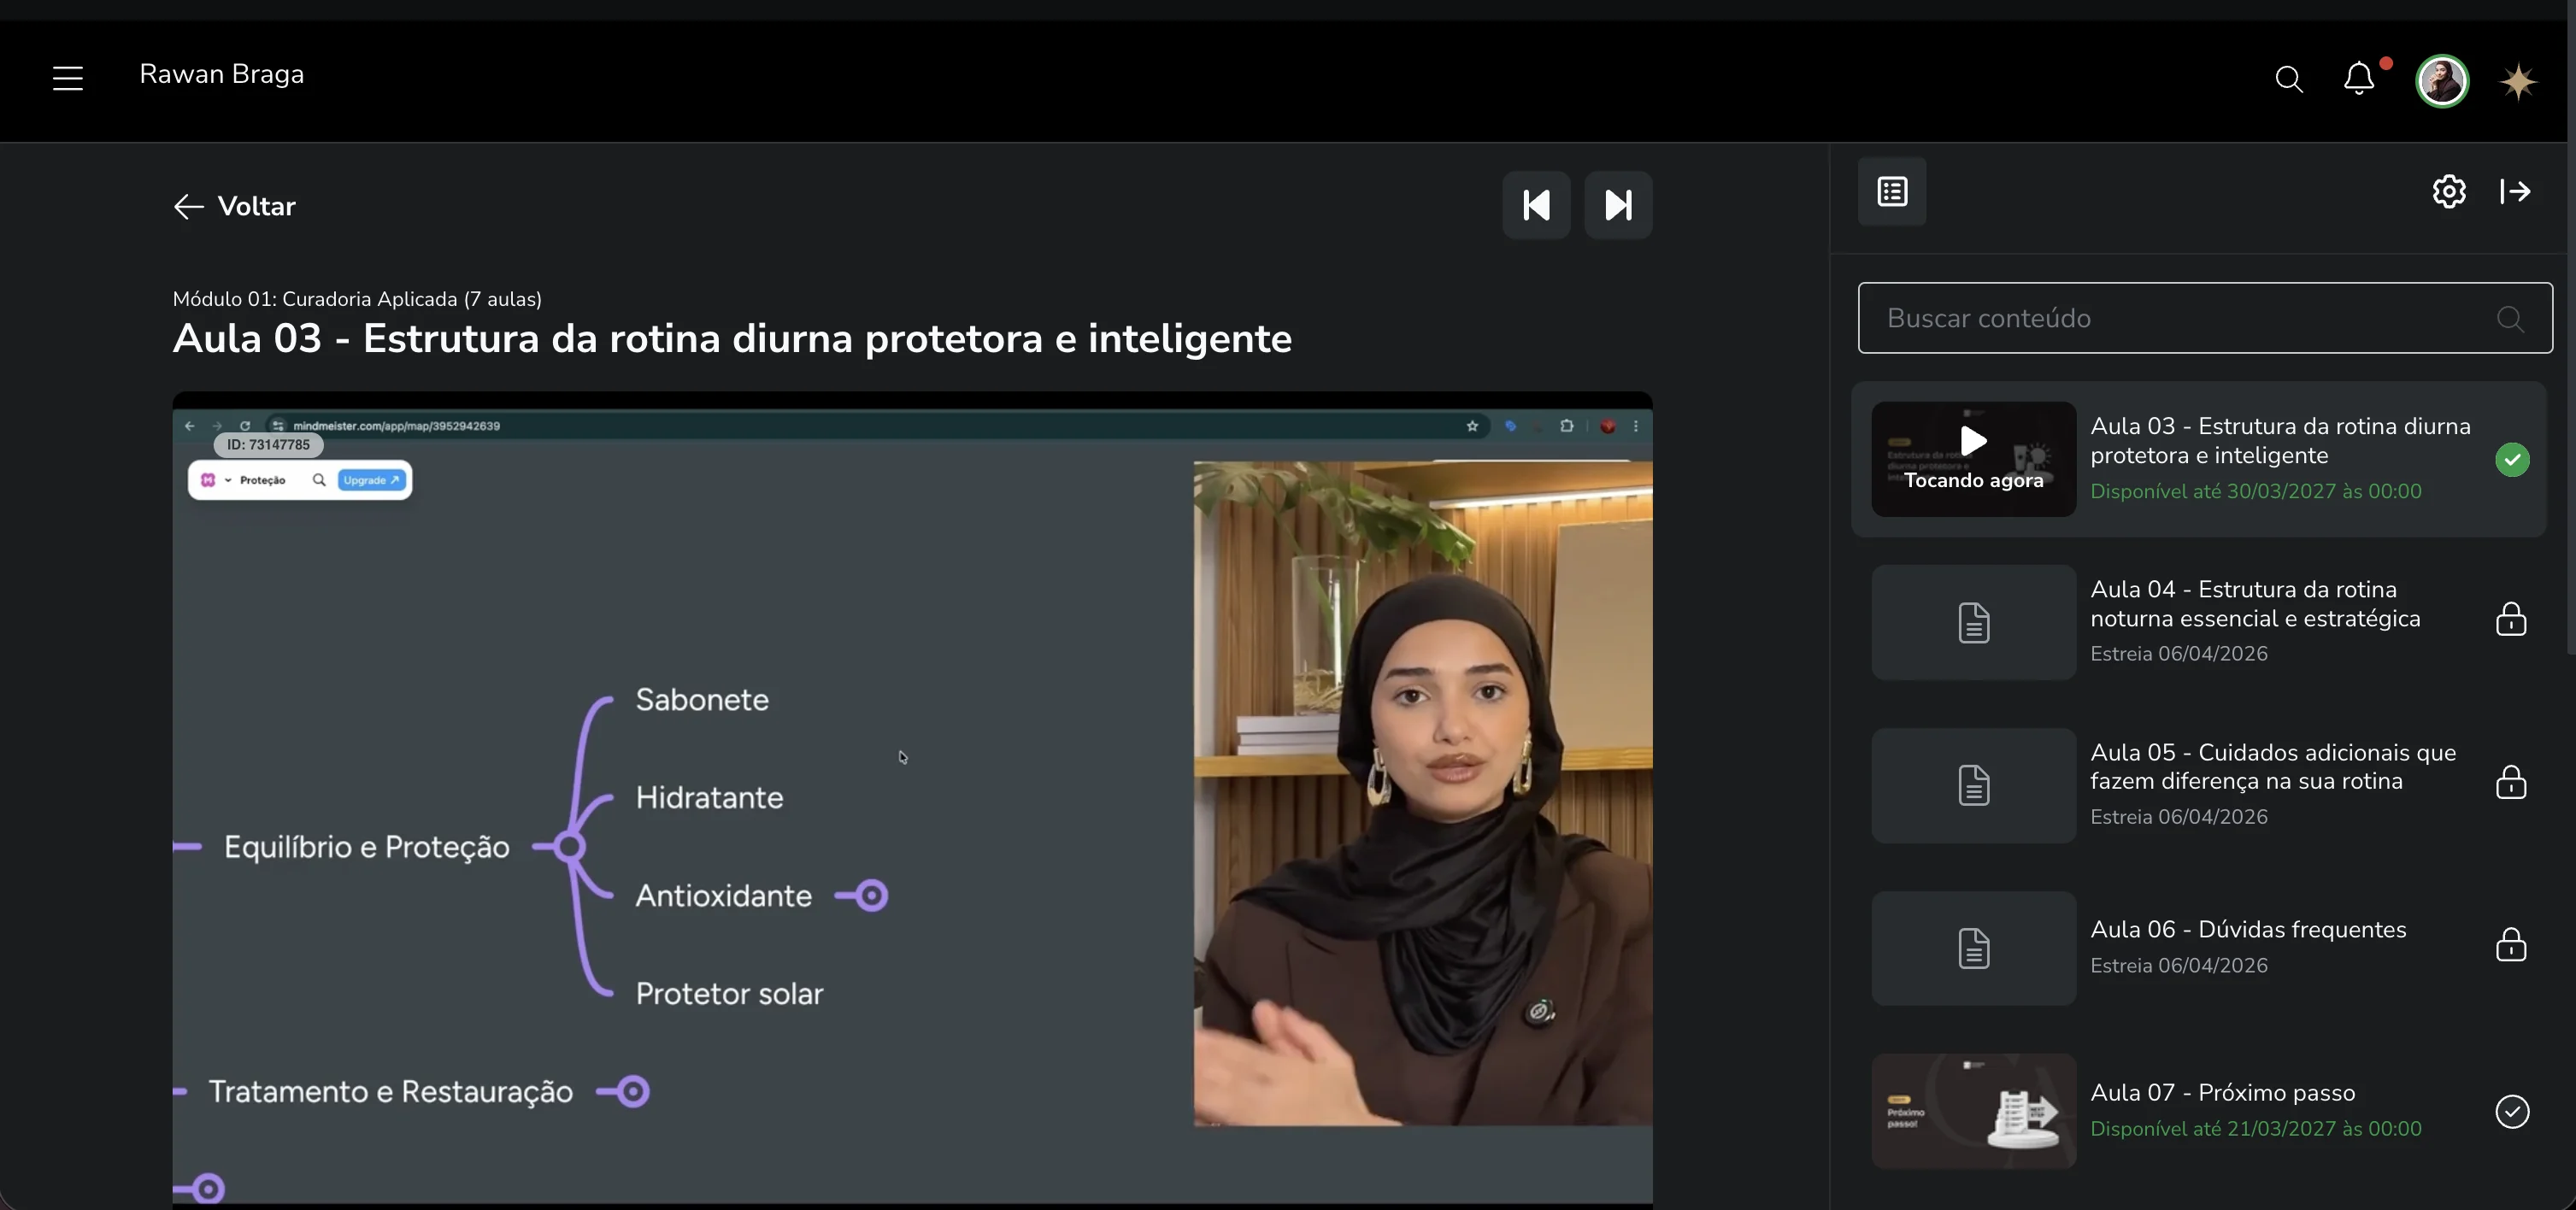Screen dimensions: 2576x1210
Task: Open the lesson list panel icon
Action: [1892, 192]
